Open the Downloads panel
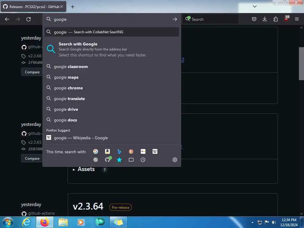The height and width of the screenshot is (228, 304). tap(265, 19)
